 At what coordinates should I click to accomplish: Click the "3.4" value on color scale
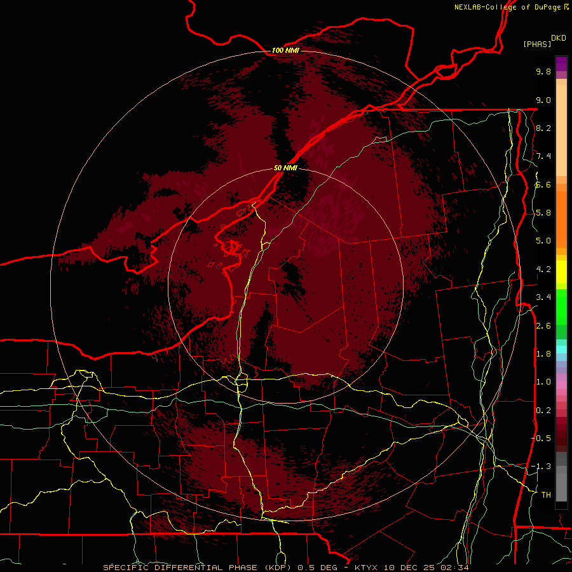pos(543,297)
